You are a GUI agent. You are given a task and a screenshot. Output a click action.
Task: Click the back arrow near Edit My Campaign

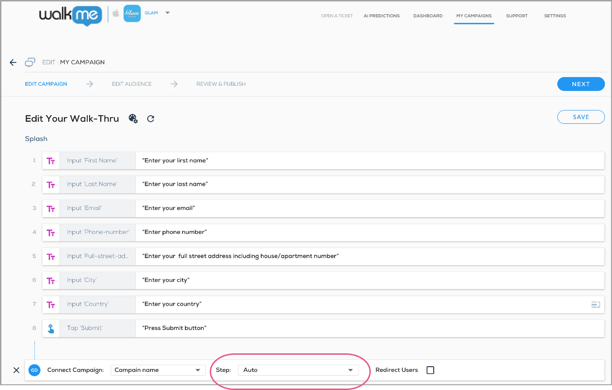[13, 62]
